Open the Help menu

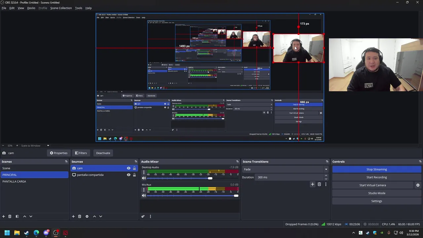[x=89, y=8]
